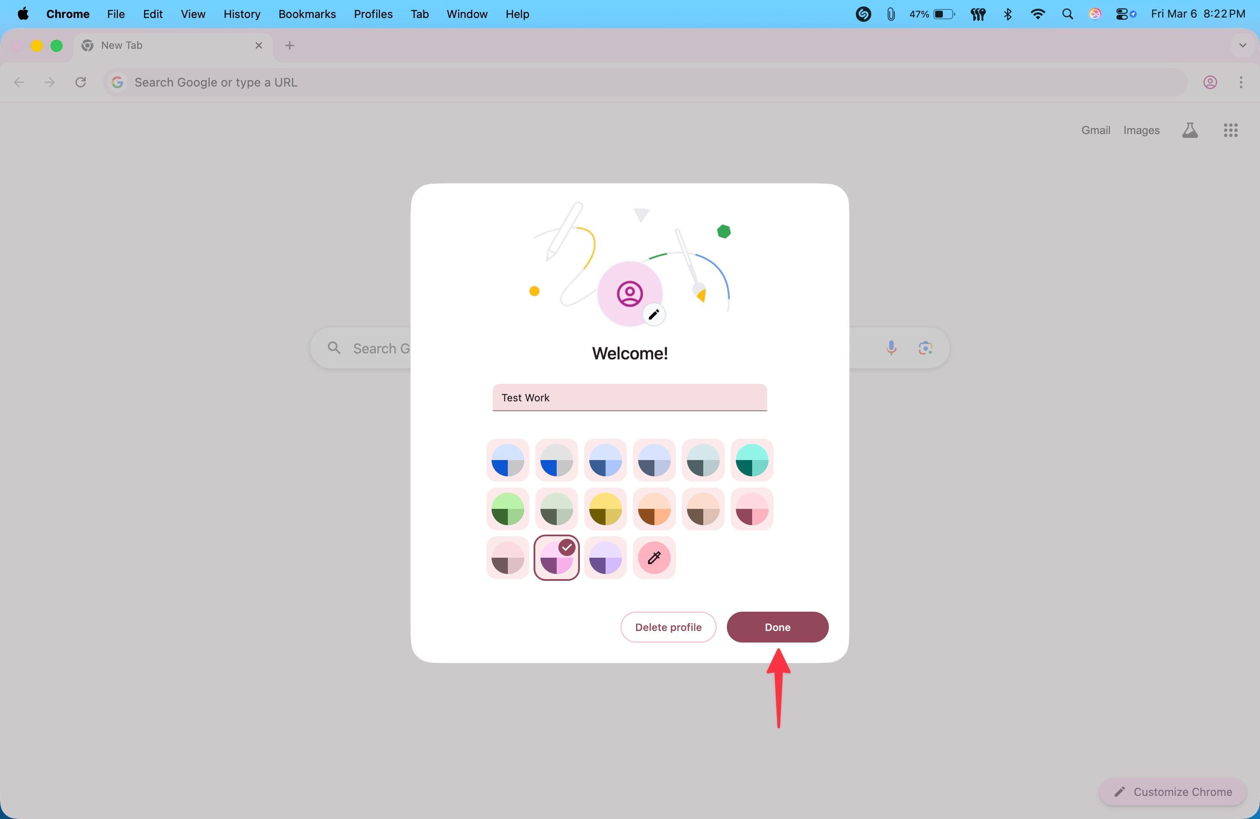1260x819 pixels.
Task: Expand the tab search chevron
Action: (x=1242, y=45)
